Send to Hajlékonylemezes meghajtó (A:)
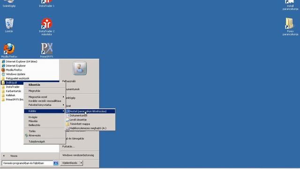This screenshot has height=169, width=300. (x=90, y=128)
